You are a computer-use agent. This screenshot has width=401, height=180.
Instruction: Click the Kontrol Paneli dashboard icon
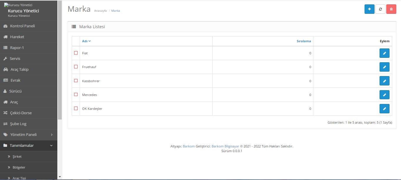pyautogui.click(x=5, y=26)
